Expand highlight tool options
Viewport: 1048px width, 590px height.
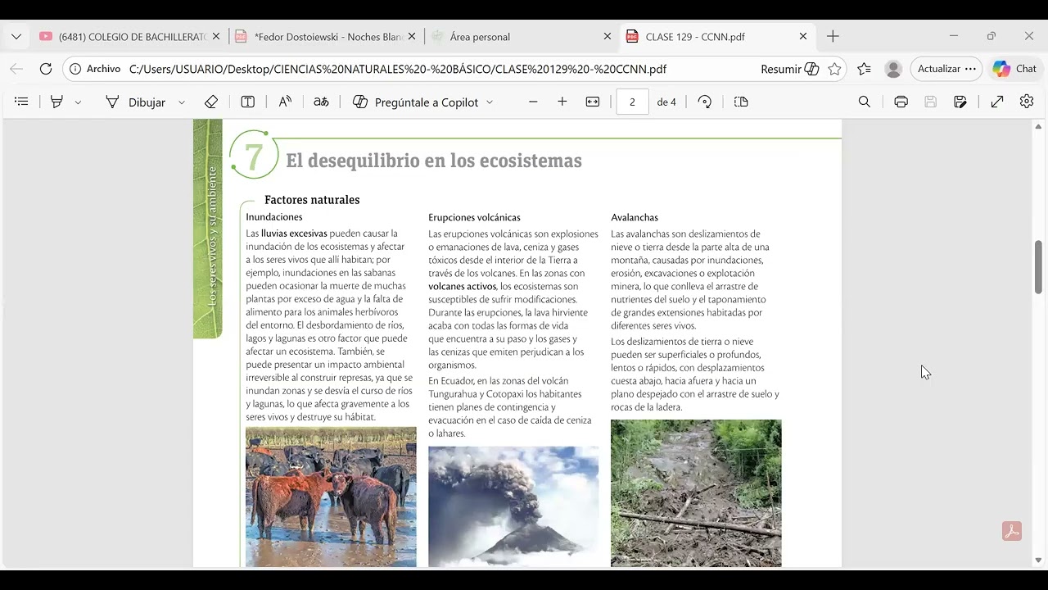pos(78,102)
